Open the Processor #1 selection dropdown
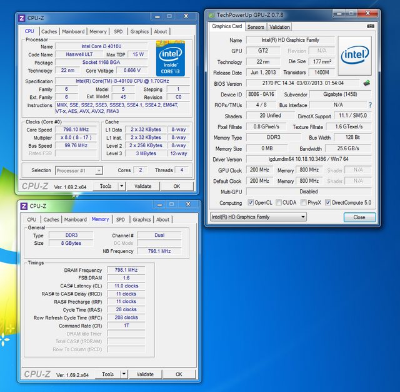This screenshot has width=400, height=392. (79, 170)
